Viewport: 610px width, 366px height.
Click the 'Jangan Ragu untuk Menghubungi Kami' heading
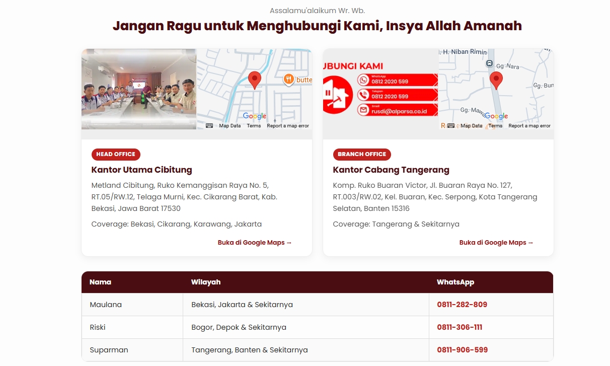317,26
